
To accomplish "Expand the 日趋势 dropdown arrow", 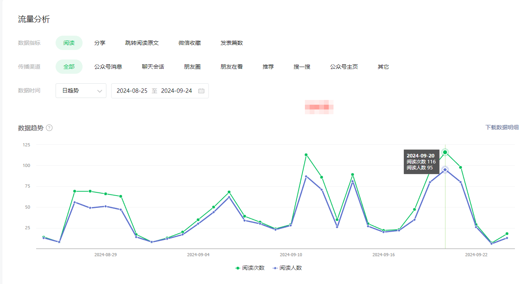I will (x=100, y=91).
